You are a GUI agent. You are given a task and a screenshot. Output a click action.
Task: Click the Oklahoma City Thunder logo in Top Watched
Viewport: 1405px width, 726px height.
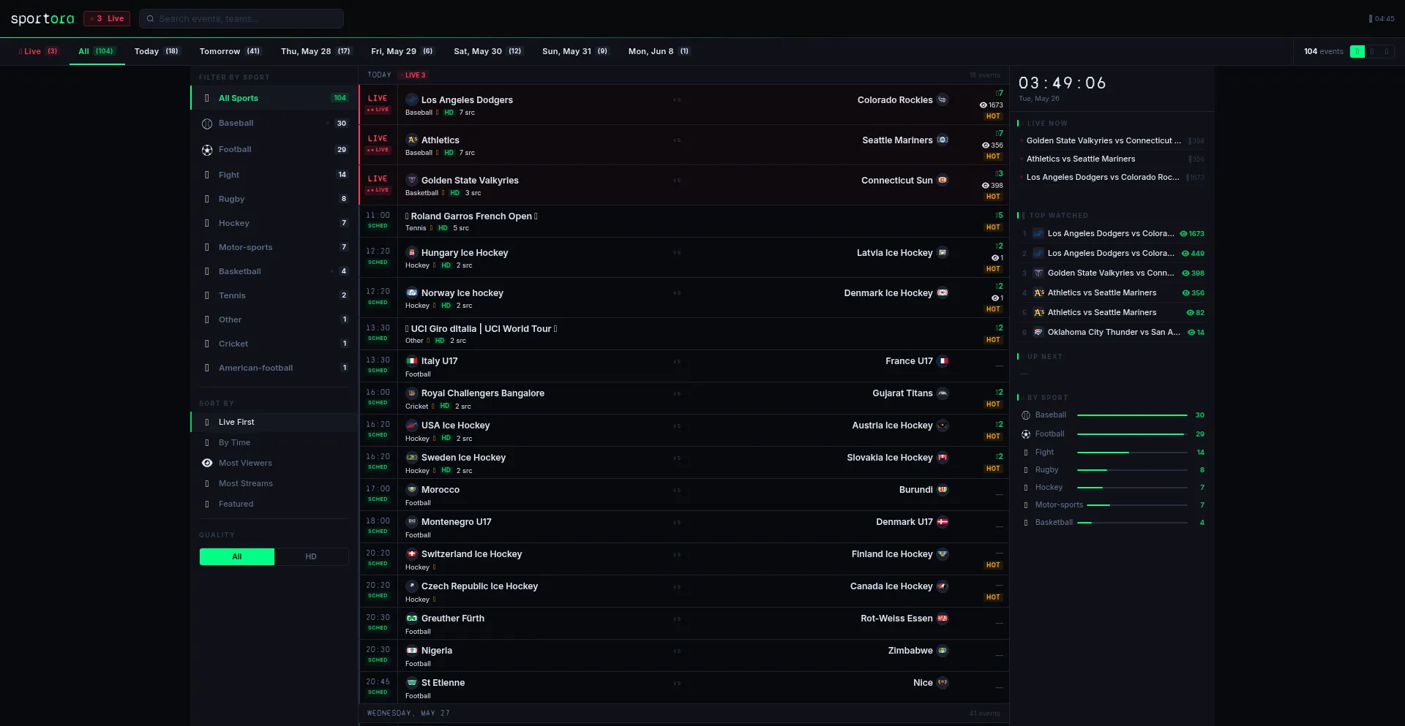click(x=1038, y=332)
